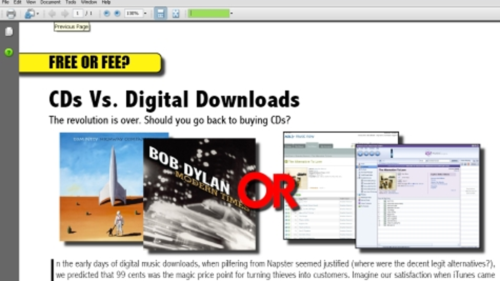The image size is (500, 281).
Task: Click the paragraph line mentioning Napster
Action: [275, 264]
